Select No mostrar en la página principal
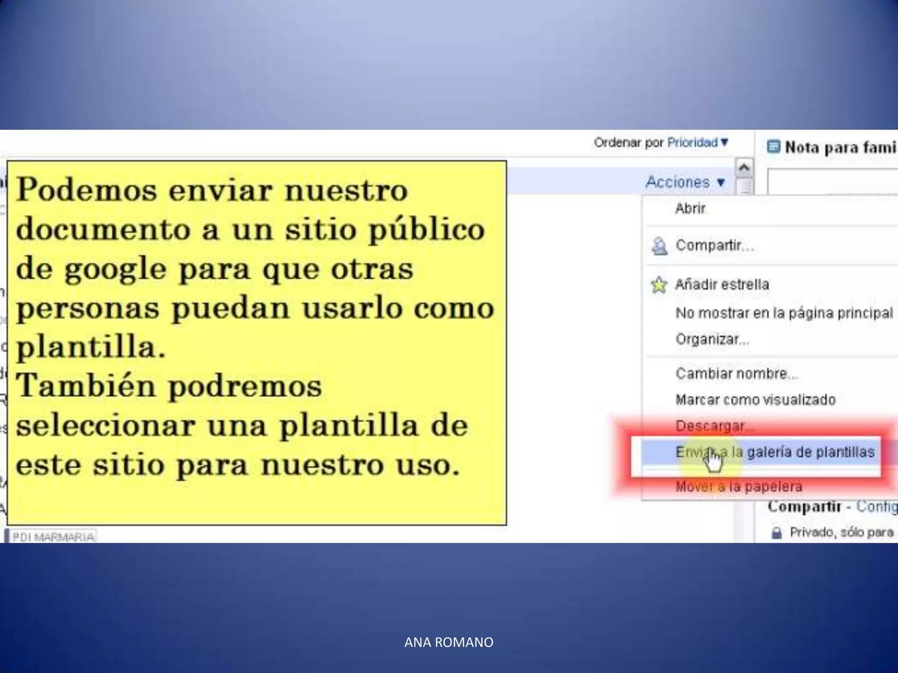Viewport: 898px width, 673px height. tap(784, 313)
